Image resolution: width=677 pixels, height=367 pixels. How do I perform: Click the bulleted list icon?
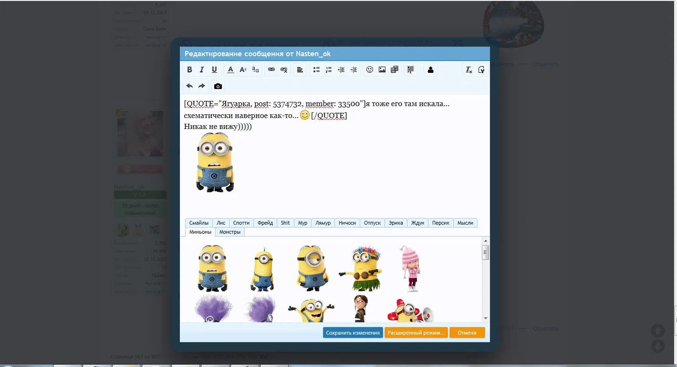tap(316, 70)
